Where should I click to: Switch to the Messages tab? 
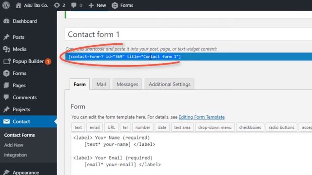127,84
